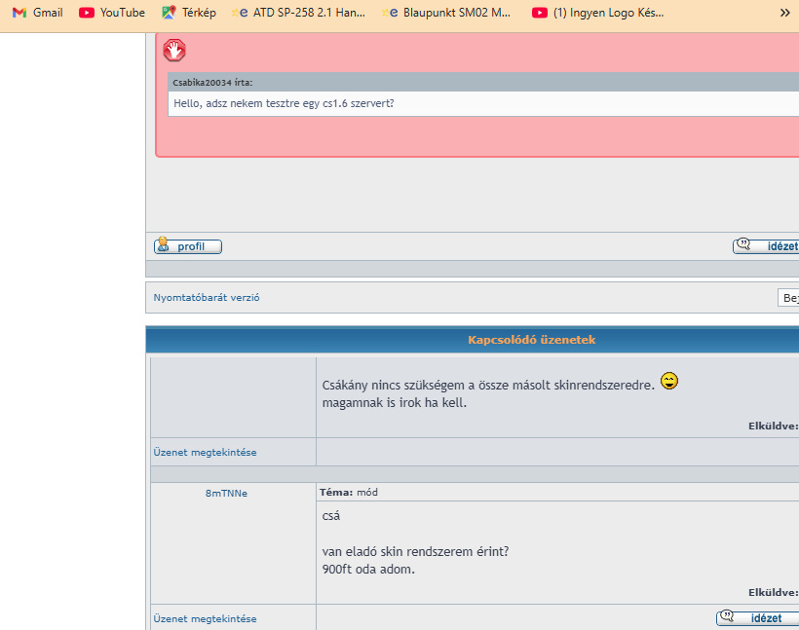Click the red stop hand icon
799x630 pixels.
click(173, 51)
